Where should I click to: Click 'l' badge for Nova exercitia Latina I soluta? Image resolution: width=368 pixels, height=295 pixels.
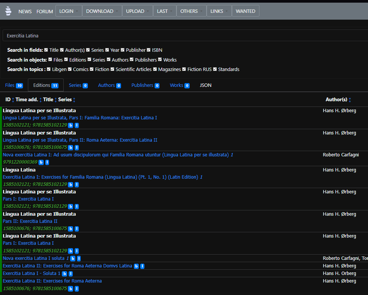pos(79,259)
